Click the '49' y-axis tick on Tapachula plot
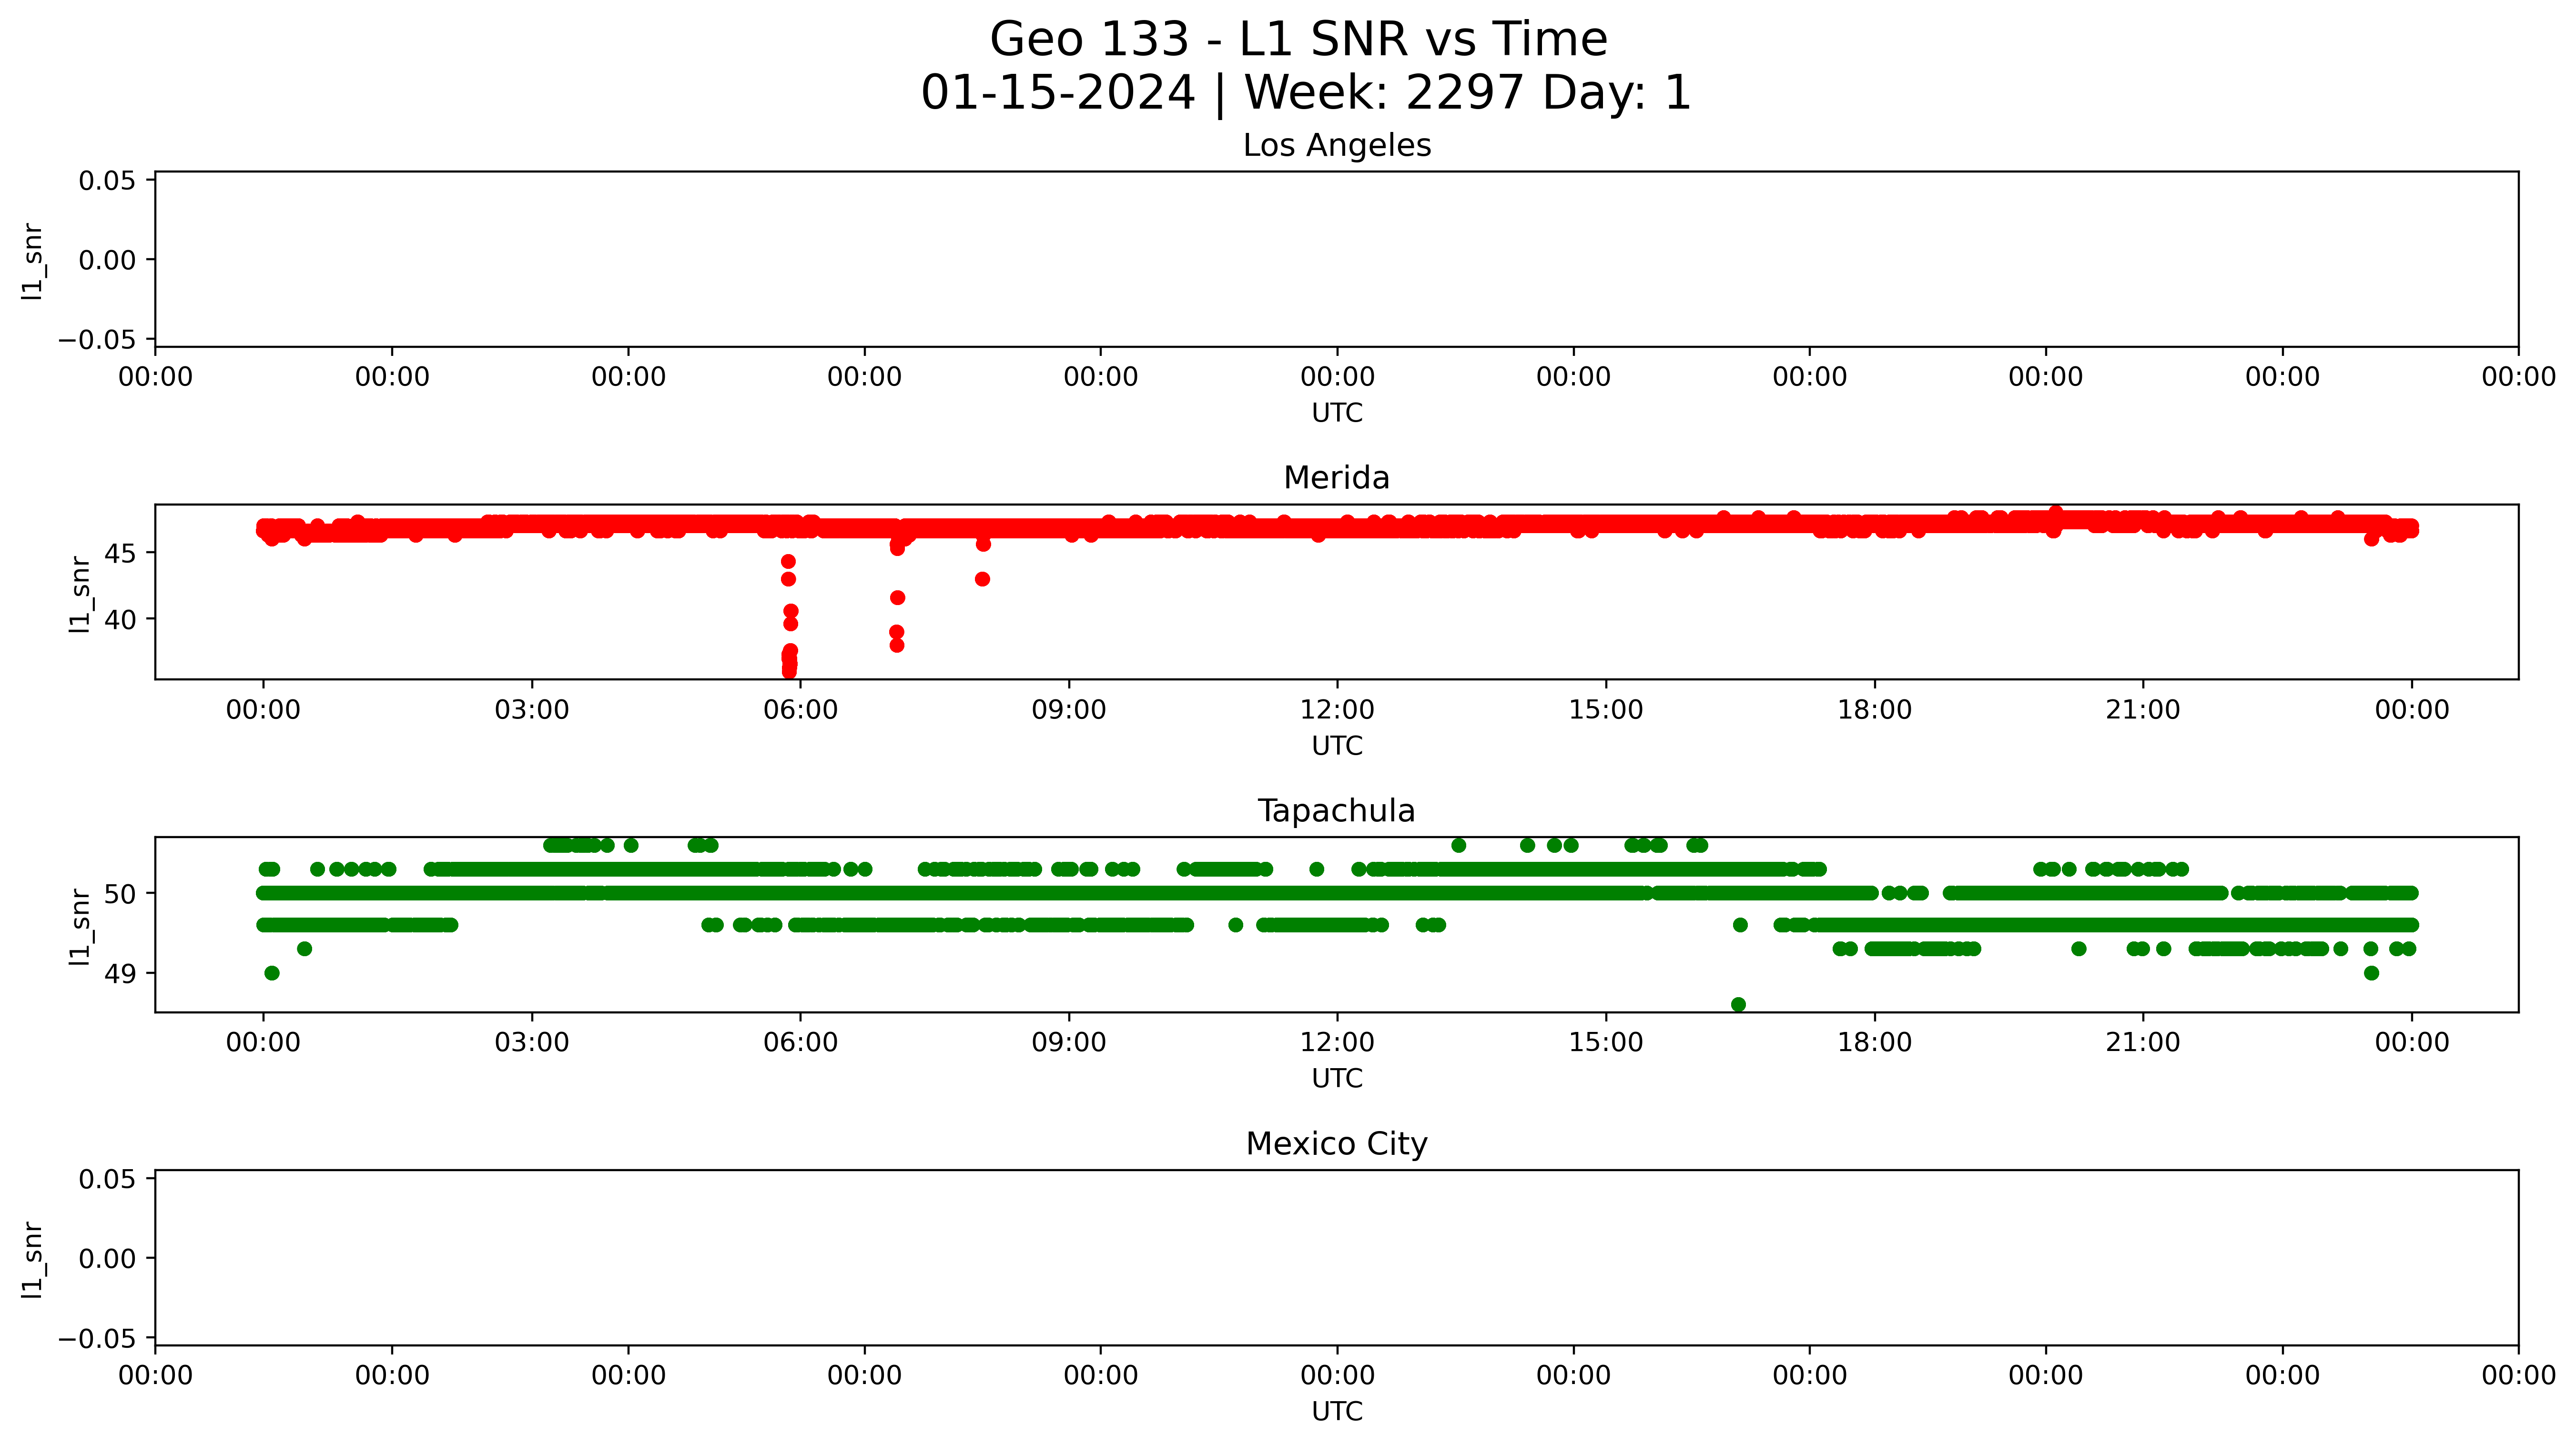Viewport: 2576px width, 1445px height. point(120,974)
